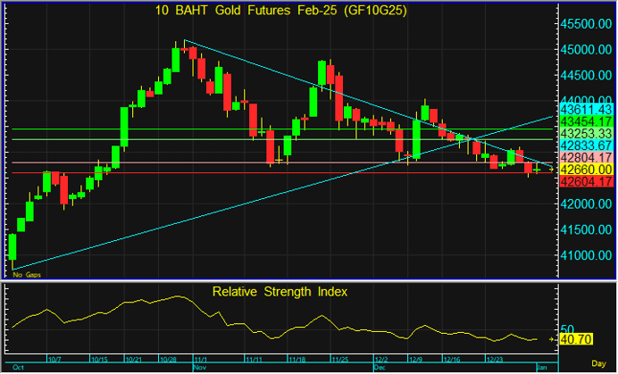The height and width of the screenshot is (374, 618).
Task: Select the 12/23 date on time axis
Action: [496, 360]
